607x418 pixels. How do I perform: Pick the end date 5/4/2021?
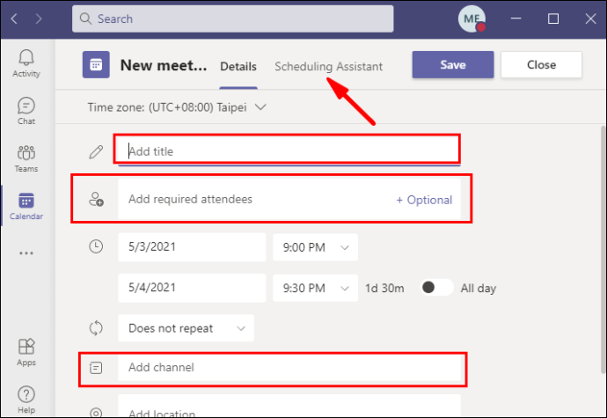point(192,288)
